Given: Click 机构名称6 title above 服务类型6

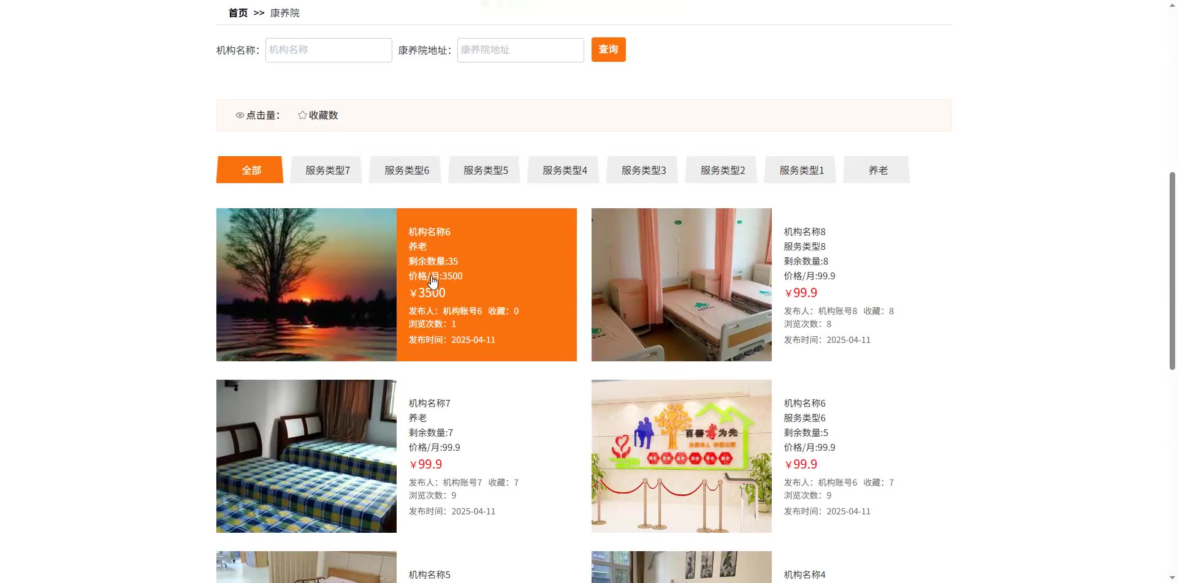Looking at the screenshot, I should click(x=804, y=404).
